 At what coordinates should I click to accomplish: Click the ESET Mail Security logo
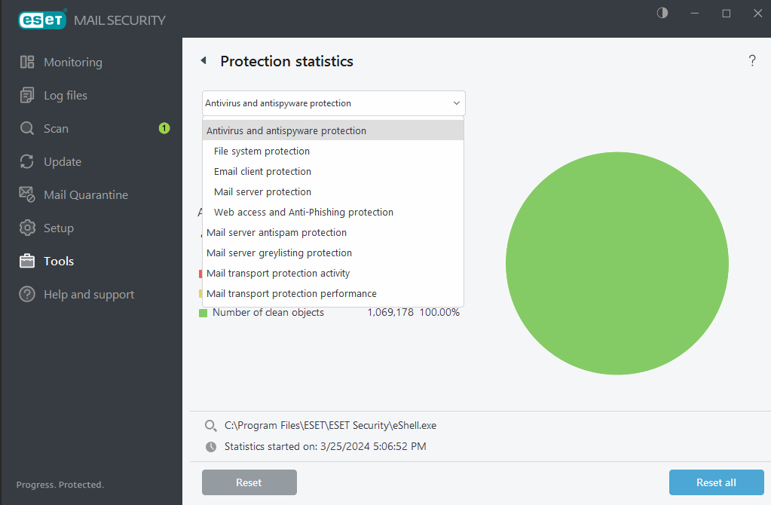tap(41, 20)
